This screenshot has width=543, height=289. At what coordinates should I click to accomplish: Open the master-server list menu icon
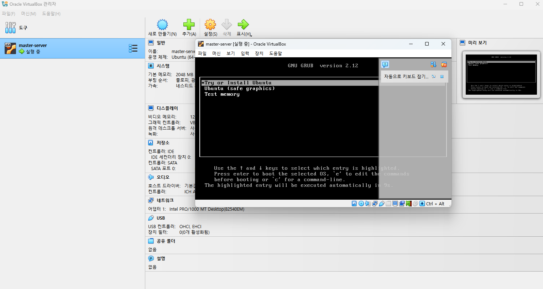pos(133,48)
